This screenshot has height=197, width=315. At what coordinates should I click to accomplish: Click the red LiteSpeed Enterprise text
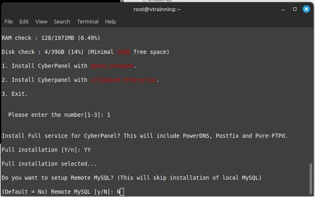click(x=124, y=80)
